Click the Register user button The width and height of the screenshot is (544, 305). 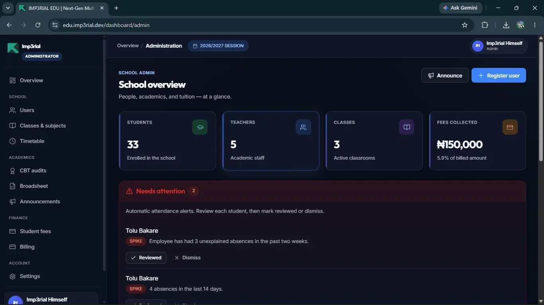499,75
